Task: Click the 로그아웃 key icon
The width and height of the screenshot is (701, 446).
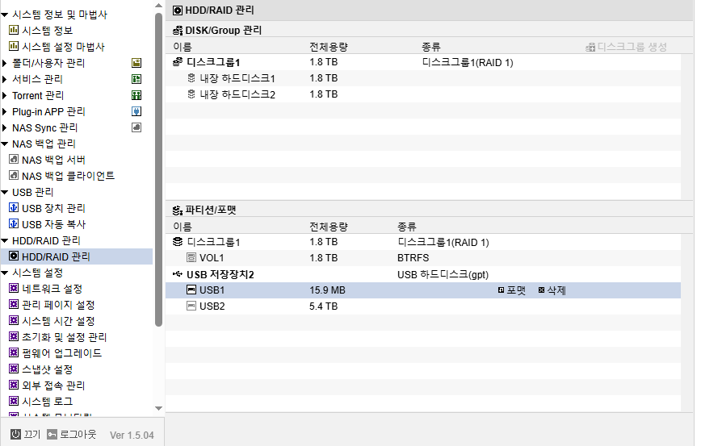Action: click(52, 434)
